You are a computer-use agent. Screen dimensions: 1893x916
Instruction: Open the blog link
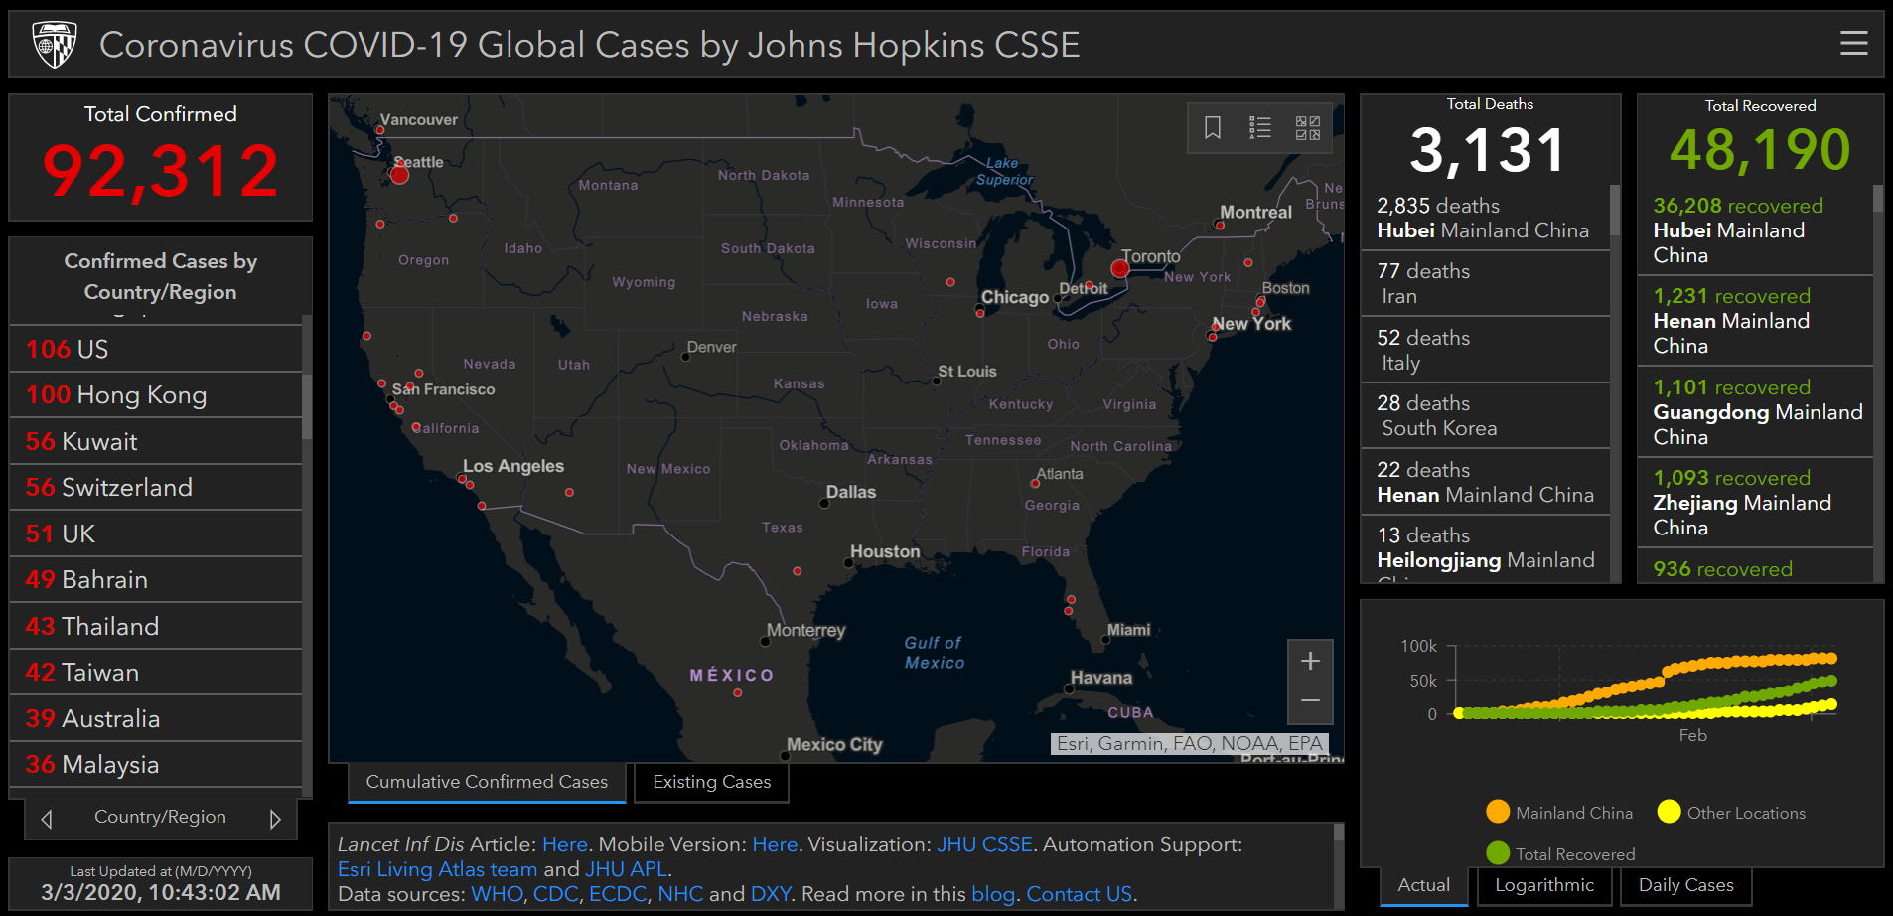coord(992,894)
